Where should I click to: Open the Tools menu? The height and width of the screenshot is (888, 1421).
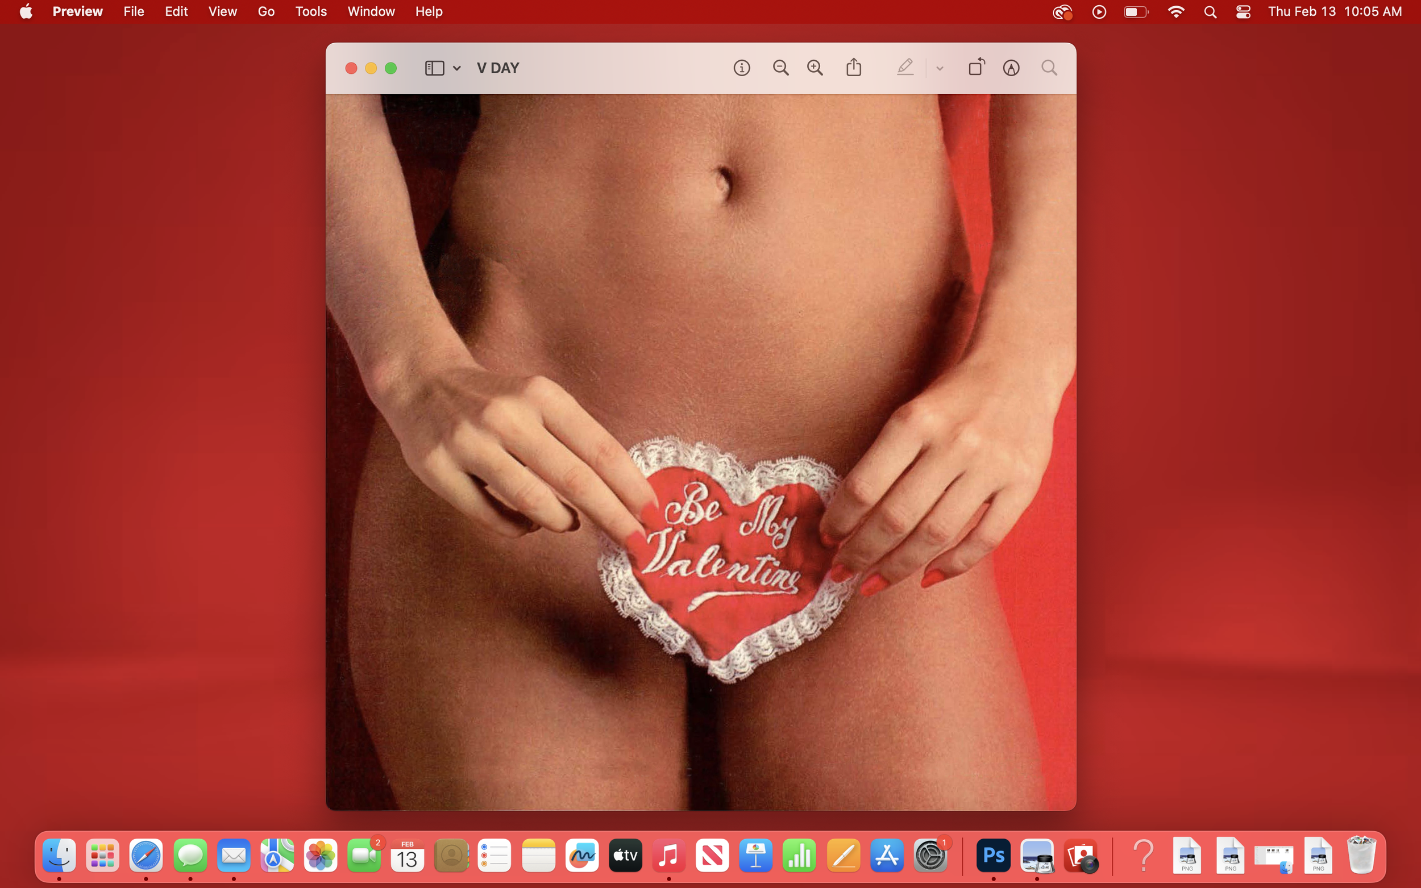pos(311,12)
